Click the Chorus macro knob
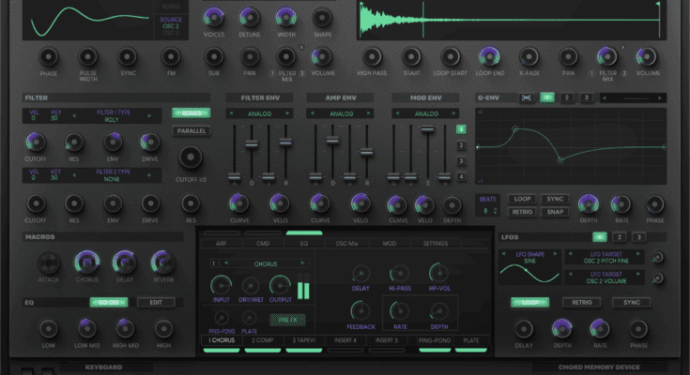This screenshot has height=375, width=690. click(x=86, y=262)
